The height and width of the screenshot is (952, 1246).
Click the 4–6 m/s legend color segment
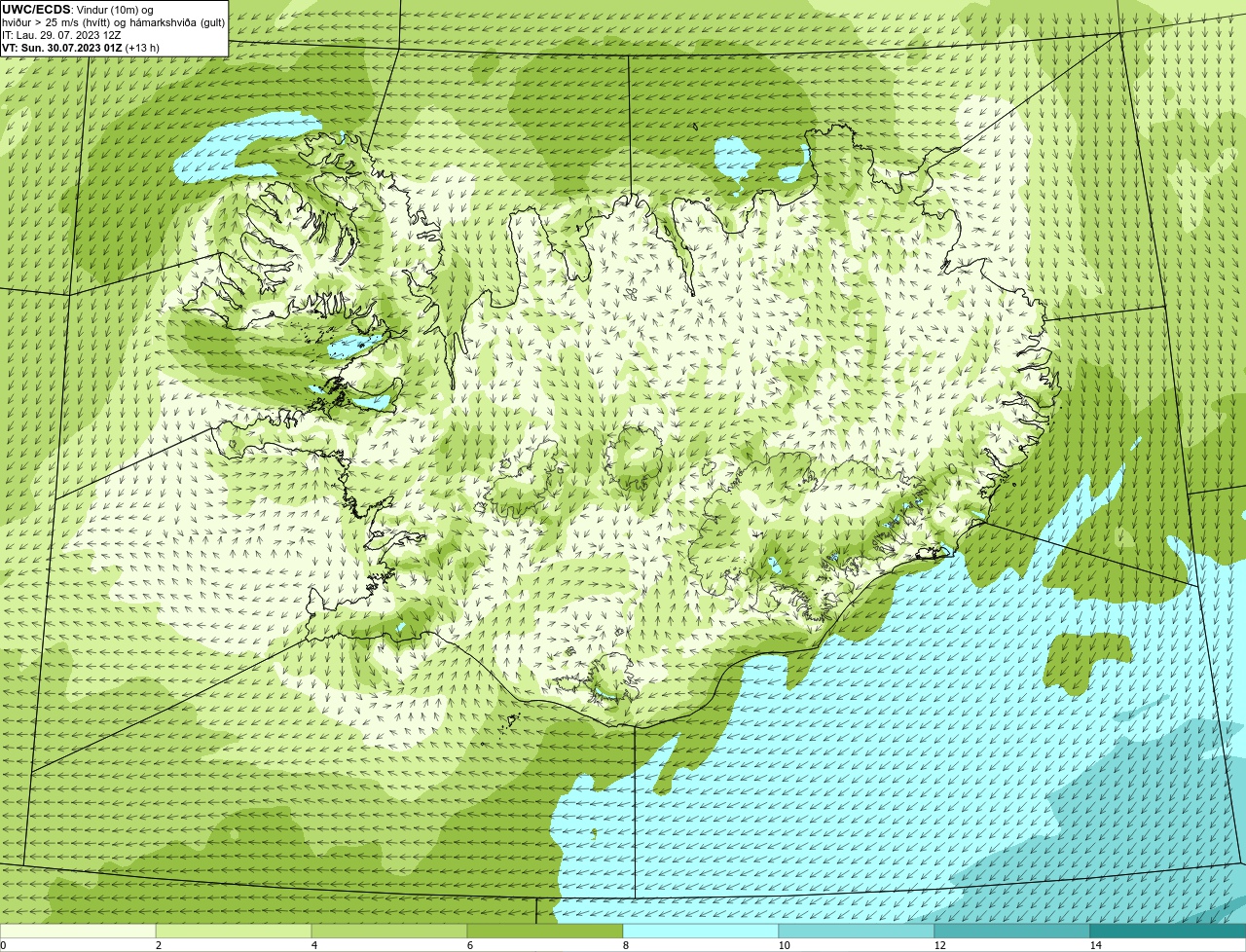click(389, 931)
